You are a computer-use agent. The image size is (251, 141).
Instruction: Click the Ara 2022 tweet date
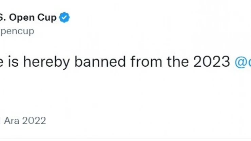point(23,121)
